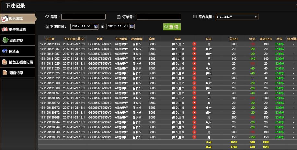Click the 额度记录 document icon
297x150 pixels.
(5, 73)
